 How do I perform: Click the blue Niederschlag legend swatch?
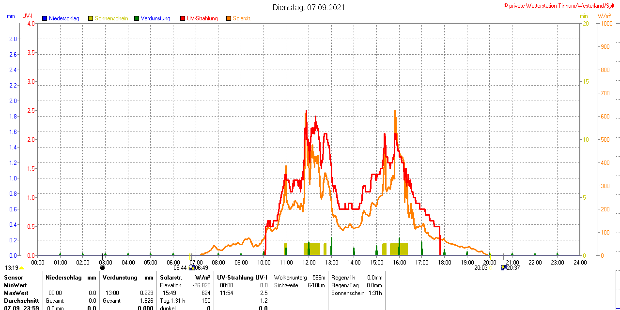(45, 18)
